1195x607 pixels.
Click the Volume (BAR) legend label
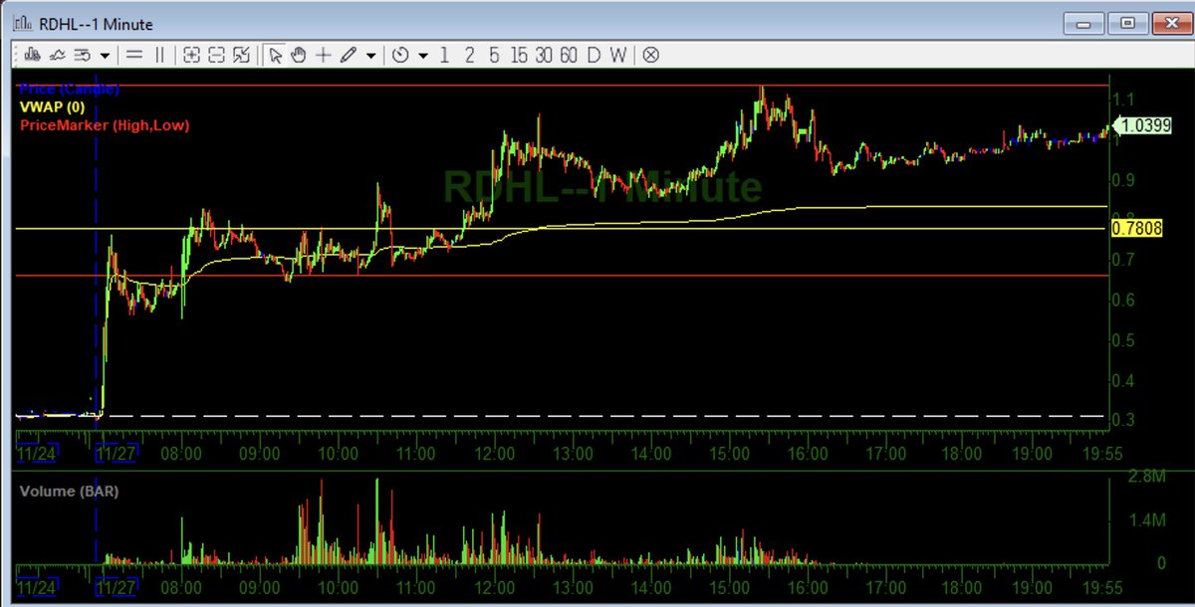(69, 491)
